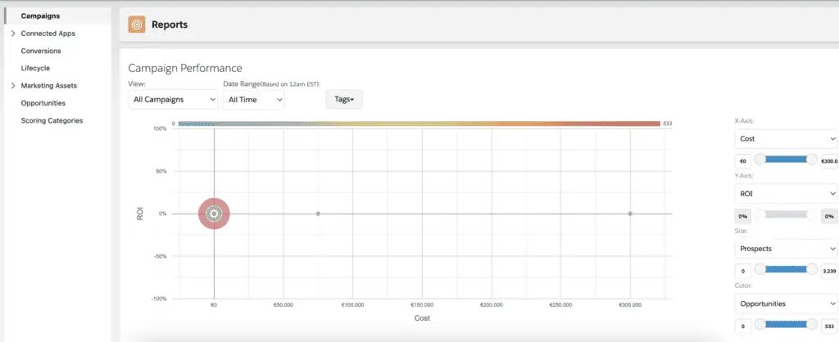Click the gray data point at €300.000

tap(630, 214)
